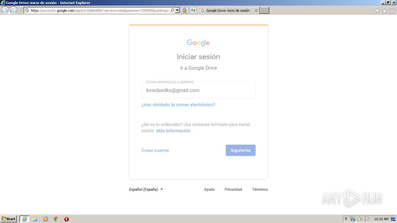The width and height of the screenshot is (397, 223).
Task: Open Windows Media Player taskbar icon
Action: [x=46, y=219]
